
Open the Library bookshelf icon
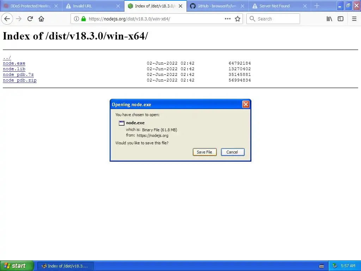click(x=329, y=19)
